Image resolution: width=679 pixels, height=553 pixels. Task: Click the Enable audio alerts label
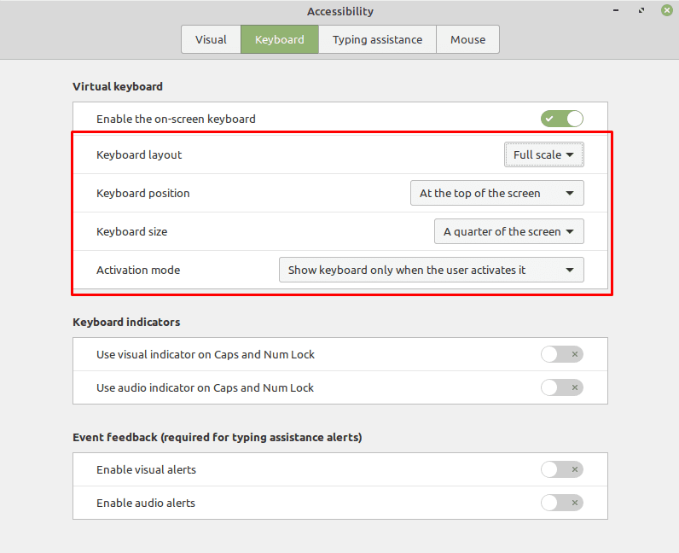coord(146,504)
